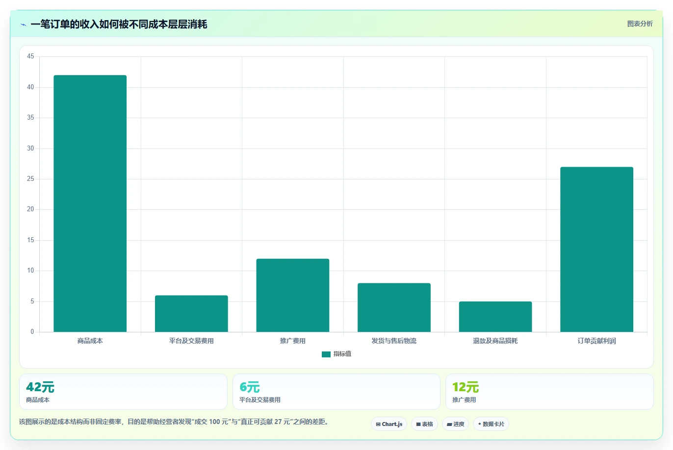Select the Chart.js tag pill

coord(389,424)
